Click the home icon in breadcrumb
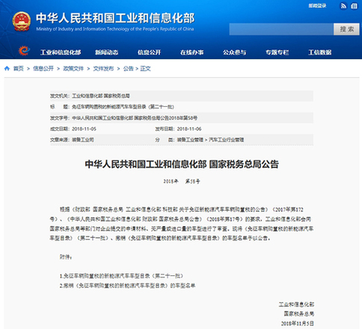 point(7,68)
